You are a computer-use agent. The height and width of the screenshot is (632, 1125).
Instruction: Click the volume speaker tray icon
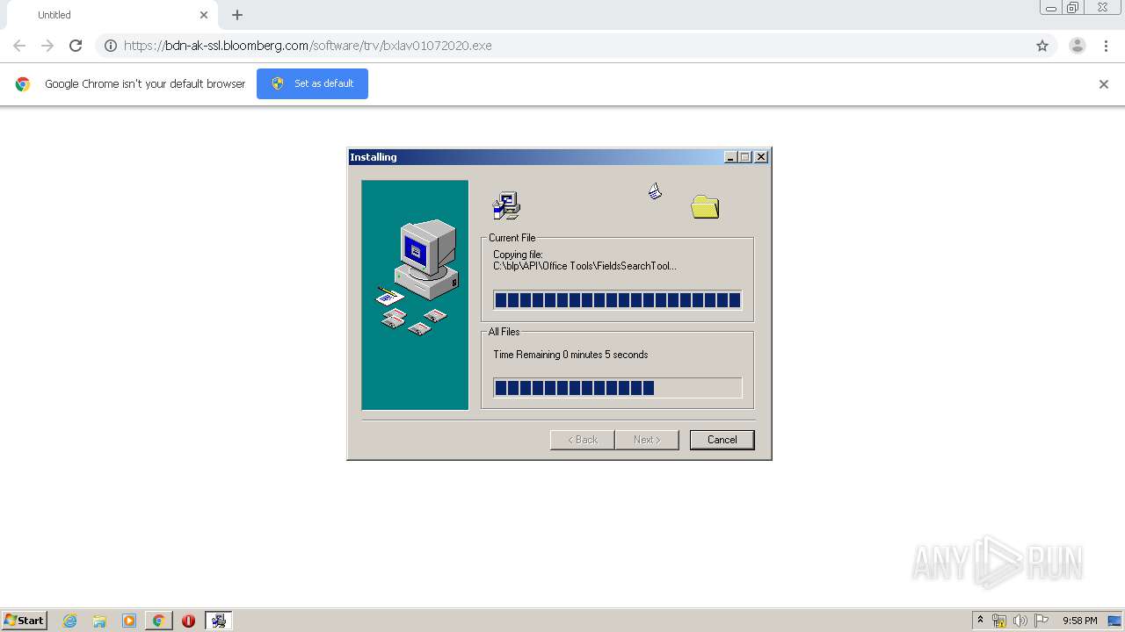[1020, 621]
